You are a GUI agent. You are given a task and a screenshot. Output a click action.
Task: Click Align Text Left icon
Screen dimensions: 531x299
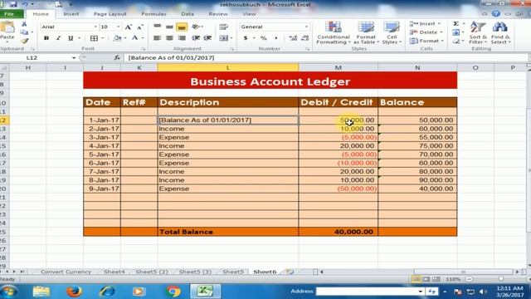click(157, 38)
